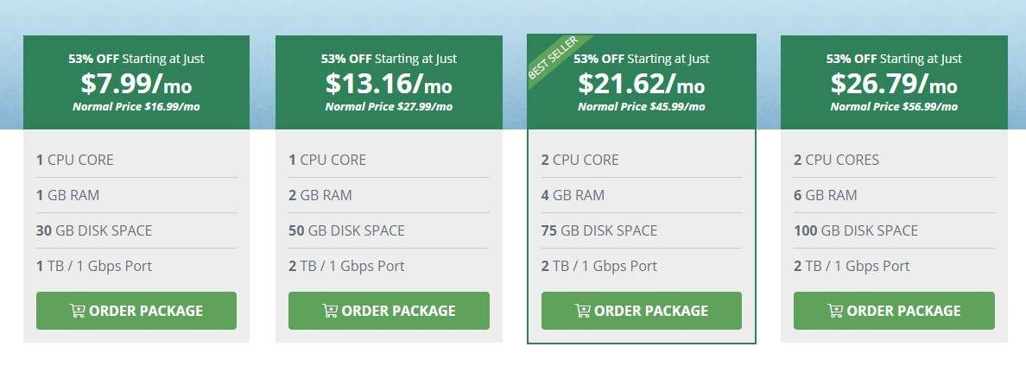Click the 100 GB DISK SPACE row
The height and width of the screenshot is (372, 1026).
(894, 230)
